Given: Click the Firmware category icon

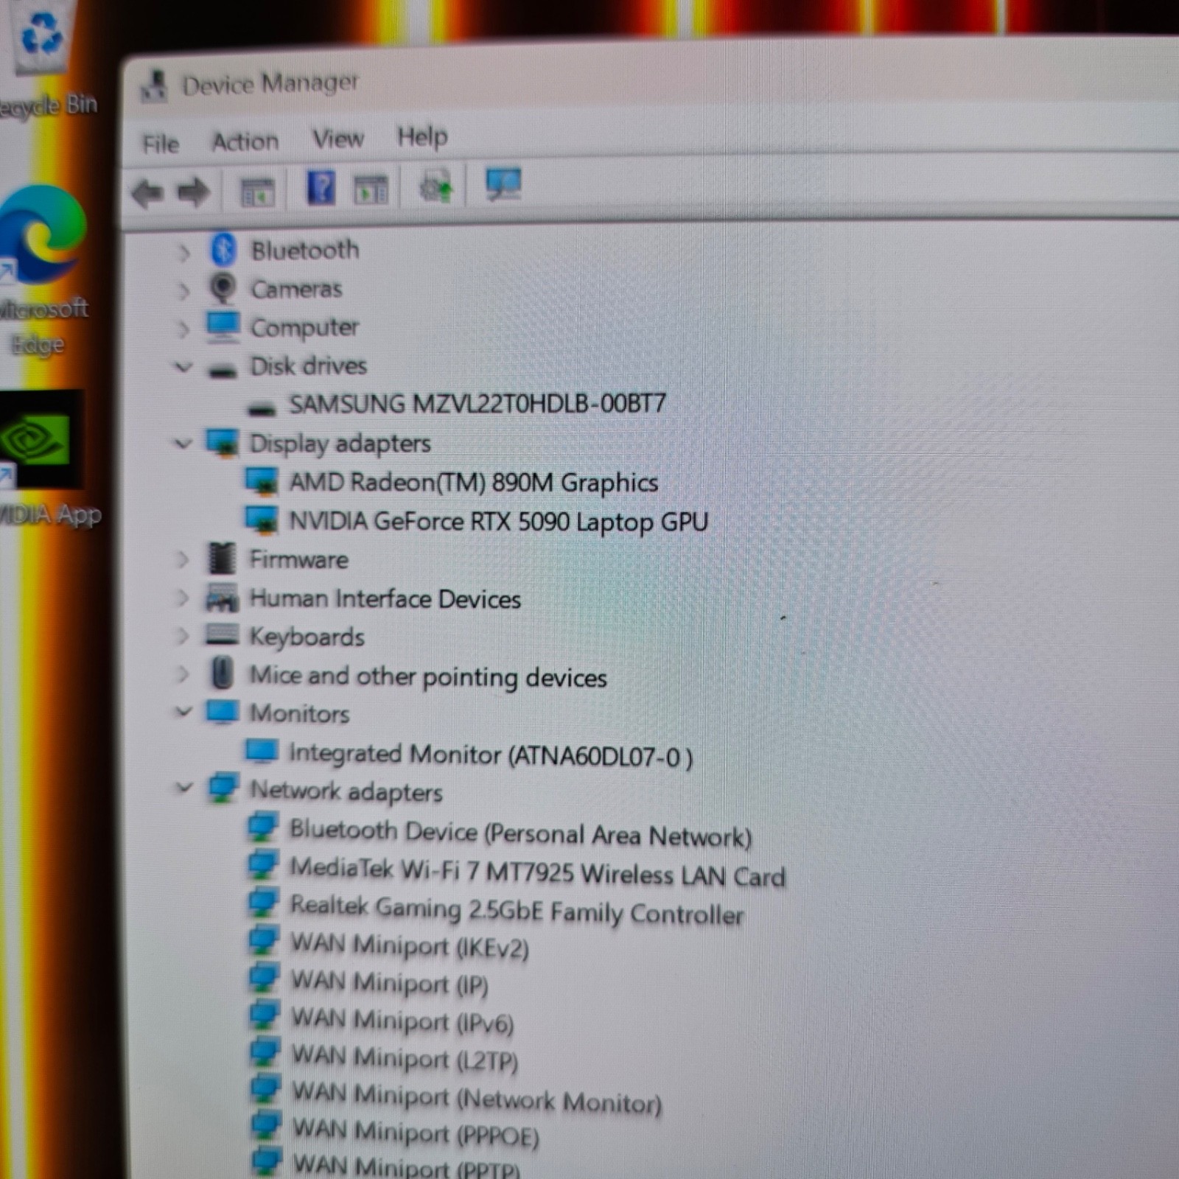Looking at the screenshot, I should (222, 559).
